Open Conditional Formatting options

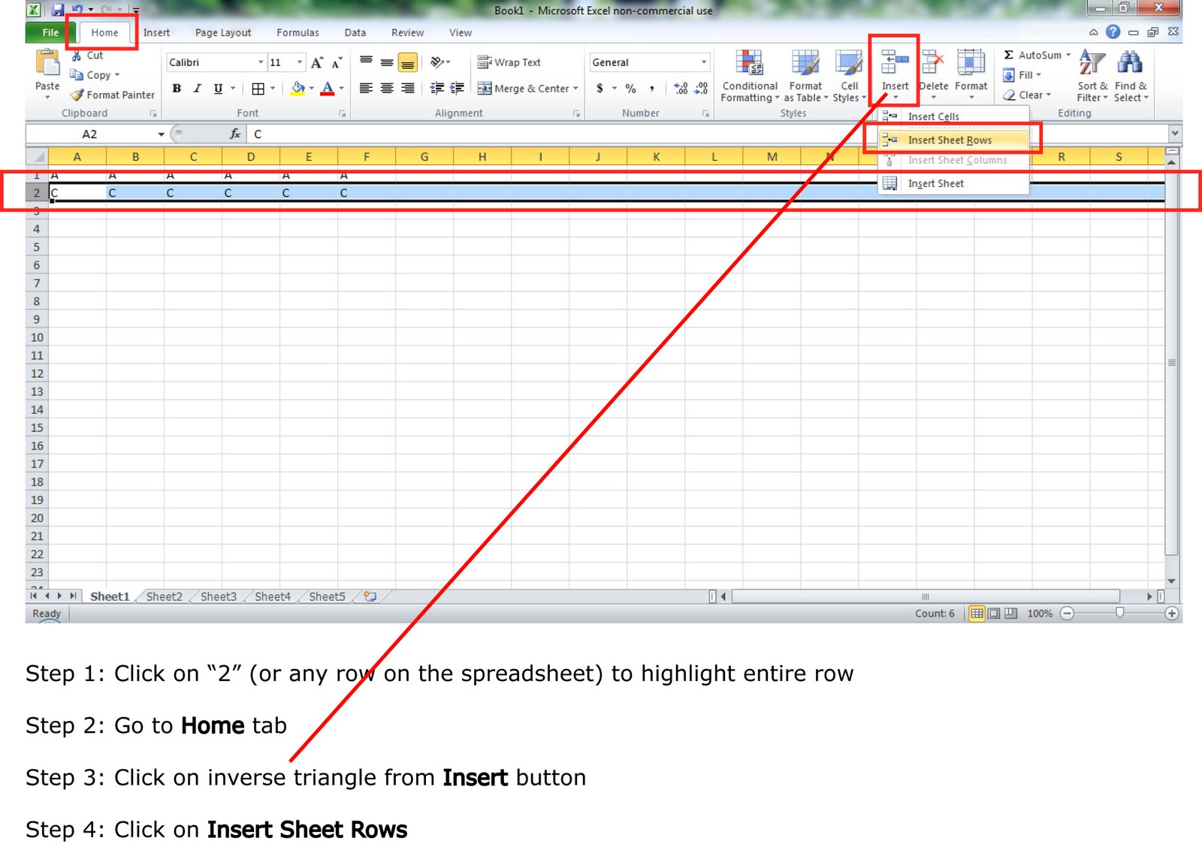pos(749,75)
